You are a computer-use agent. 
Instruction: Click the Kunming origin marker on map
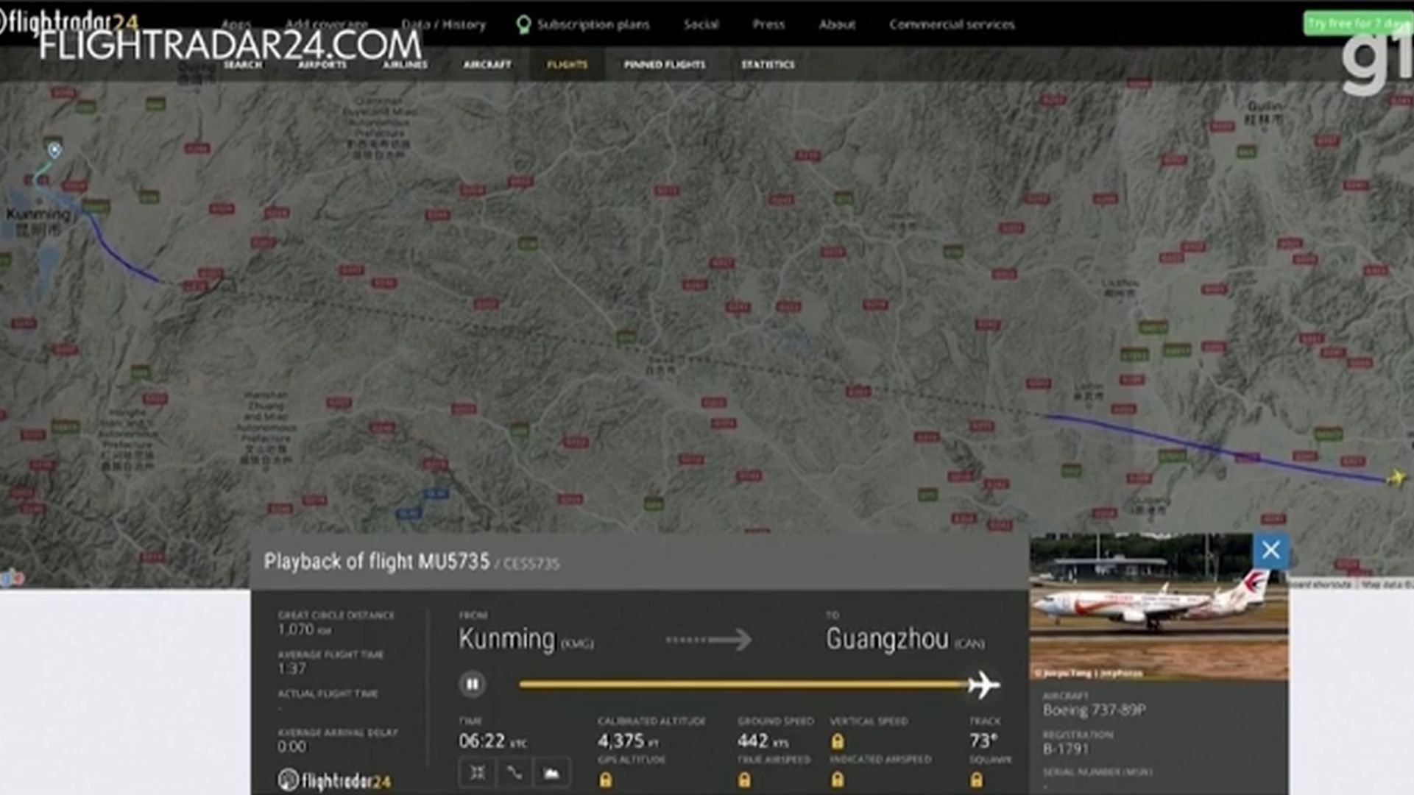tap(54, 150)
